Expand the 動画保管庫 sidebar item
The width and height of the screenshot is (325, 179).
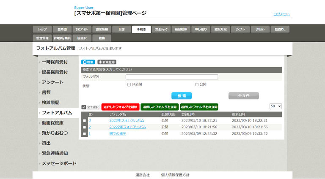[x=52, y=123]
